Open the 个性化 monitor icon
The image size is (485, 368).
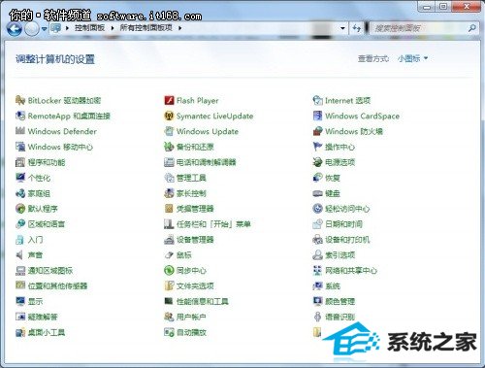(x=20, y=178)
